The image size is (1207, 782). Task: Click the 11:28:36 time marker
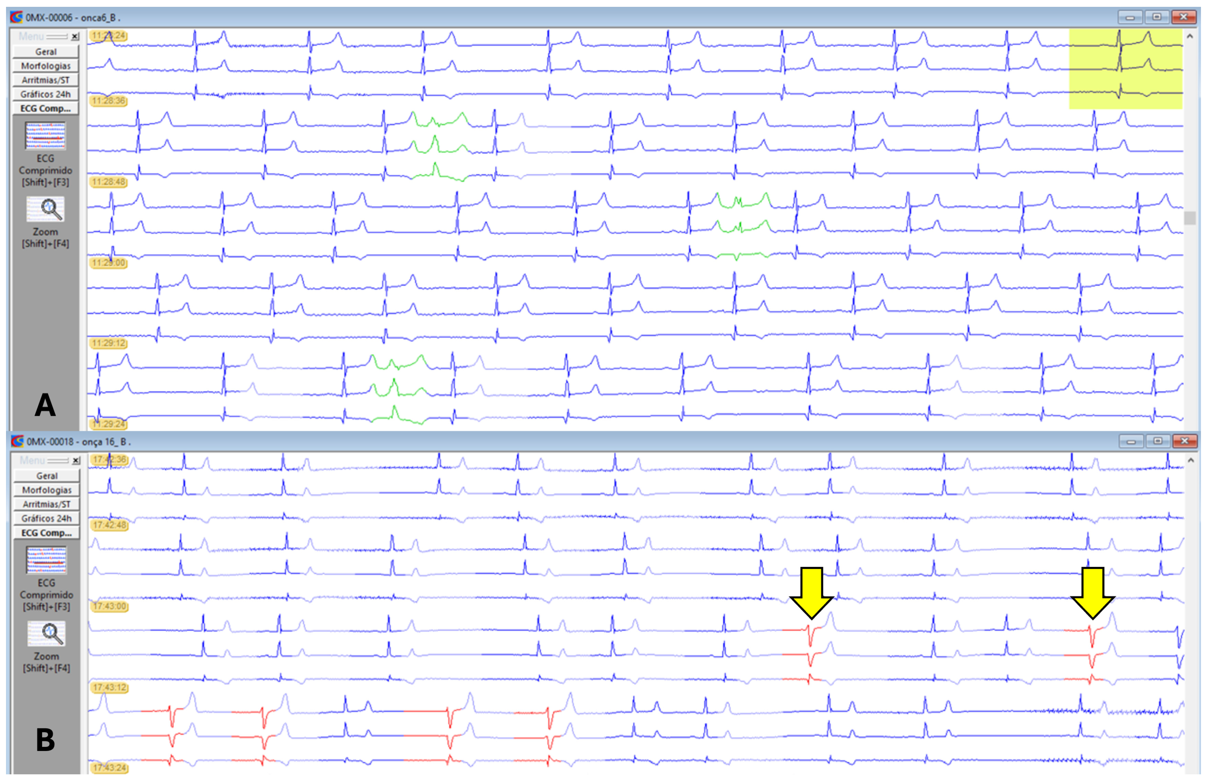coord(108,101)
